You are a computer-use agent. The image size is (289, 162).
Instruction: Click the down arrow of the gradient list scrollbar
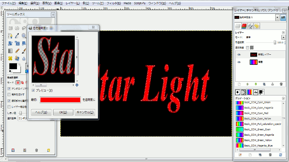[x=284, y=146]
